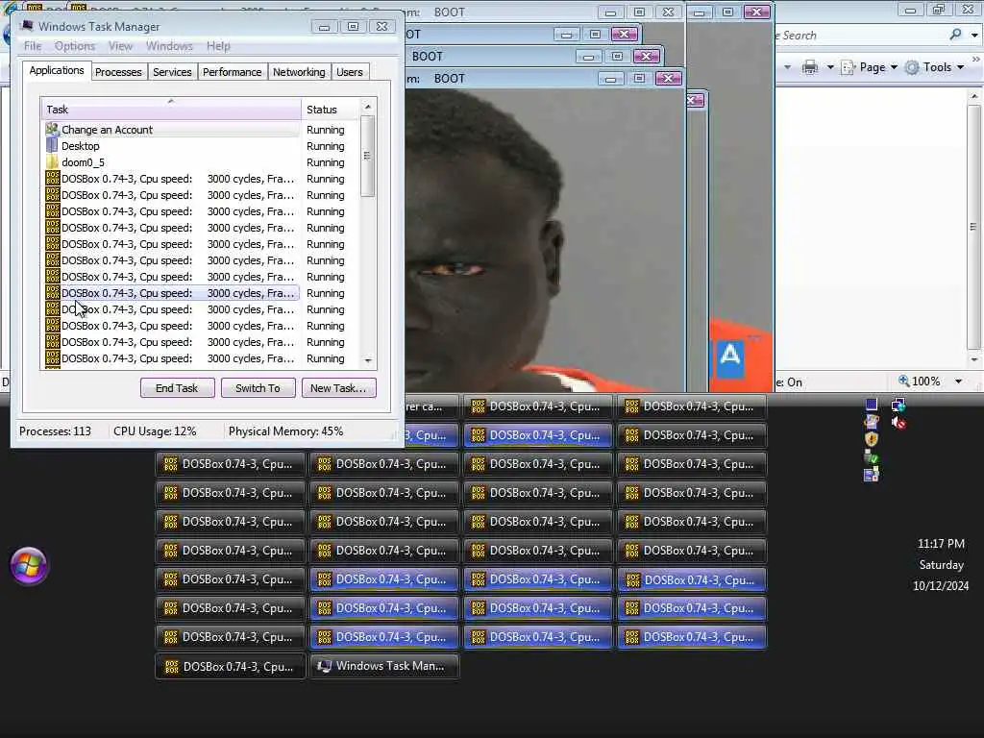Switch to the Users tab
This screenshot has width=984, height=738.
click(349, 72)
